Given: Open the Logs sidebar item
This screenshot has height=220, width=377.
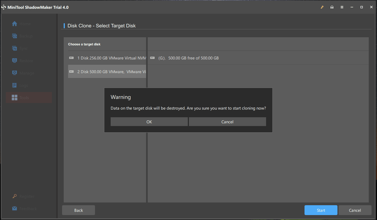Looking at the screenshot, I should pyautogui.click(x=29, y=85).
